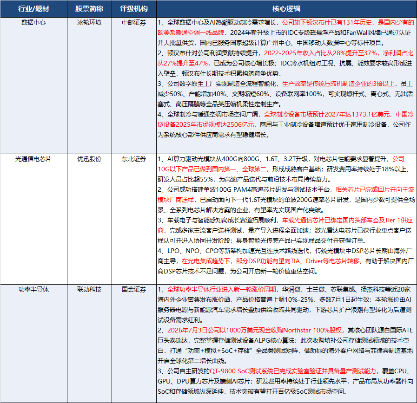Click the line starting 减少50%、产能增加40%
Viewport: 417px width, 403px height.
coord(285,94)
